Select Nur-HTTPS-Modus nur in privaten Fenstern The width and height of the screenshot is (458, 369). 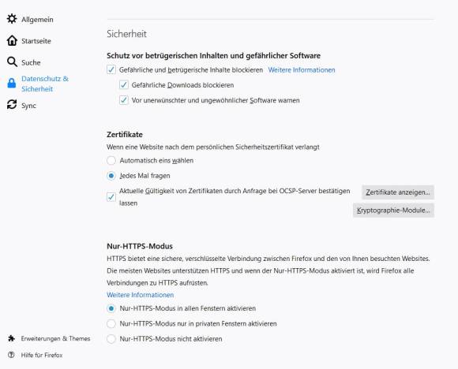tap(111, 323)
